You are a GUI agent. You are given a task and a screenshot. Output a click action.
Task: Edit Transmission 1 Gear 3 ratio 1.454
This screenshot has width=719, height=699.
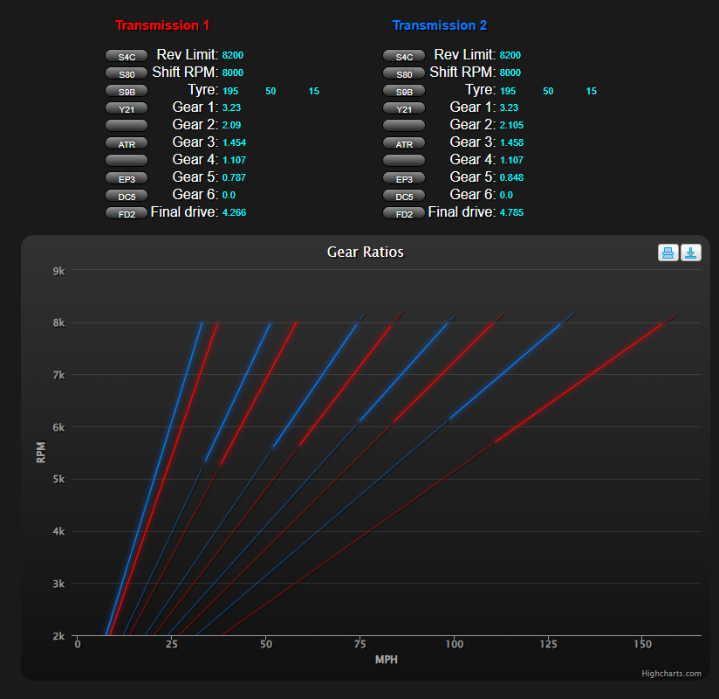tap(235, 142)
